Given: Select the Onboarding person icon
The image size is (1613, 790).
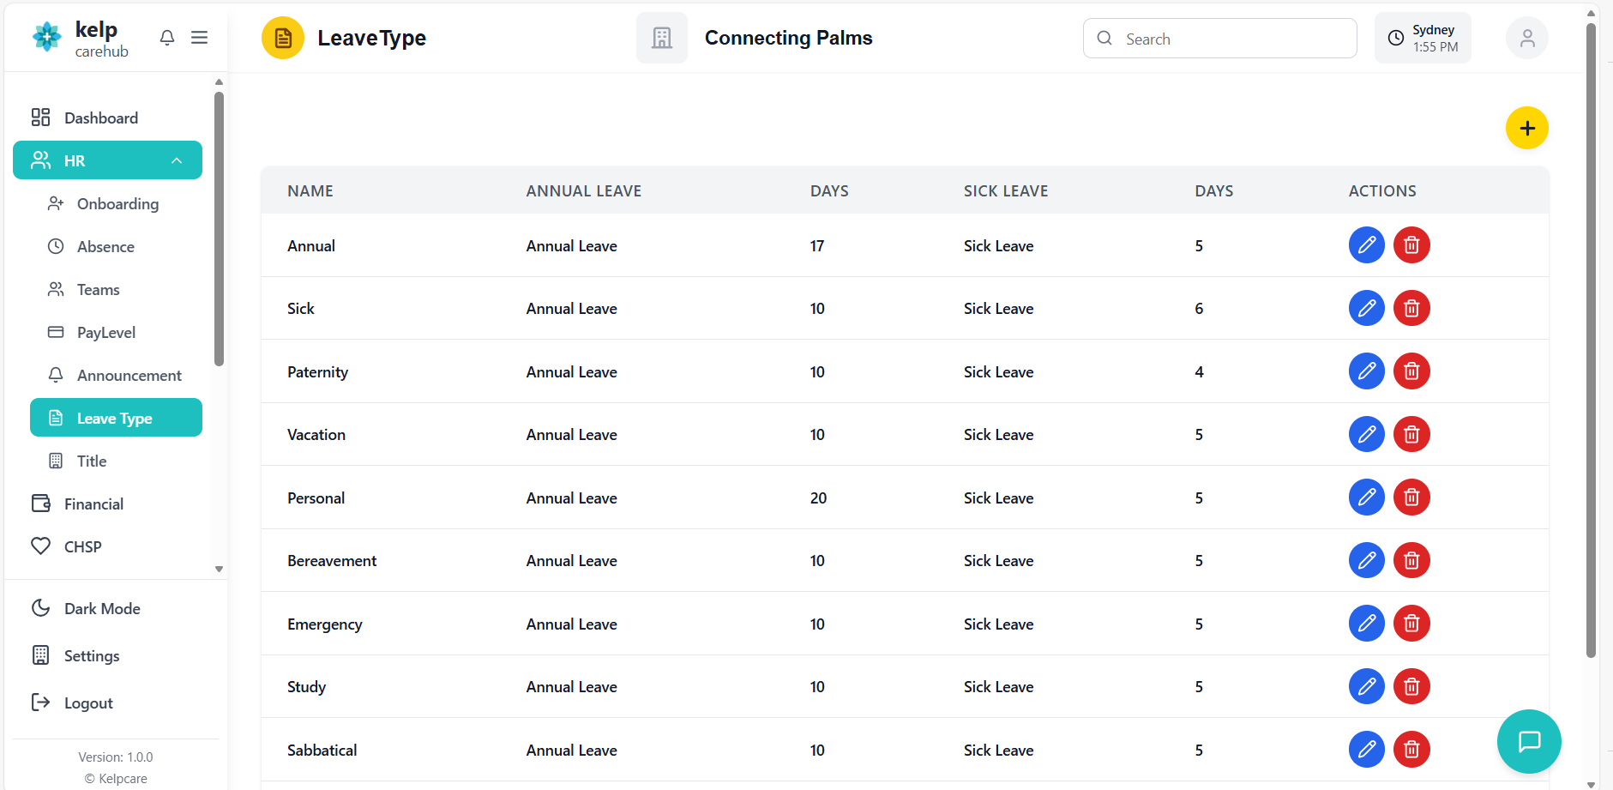Looking at the screenshot, I should 57,203.
